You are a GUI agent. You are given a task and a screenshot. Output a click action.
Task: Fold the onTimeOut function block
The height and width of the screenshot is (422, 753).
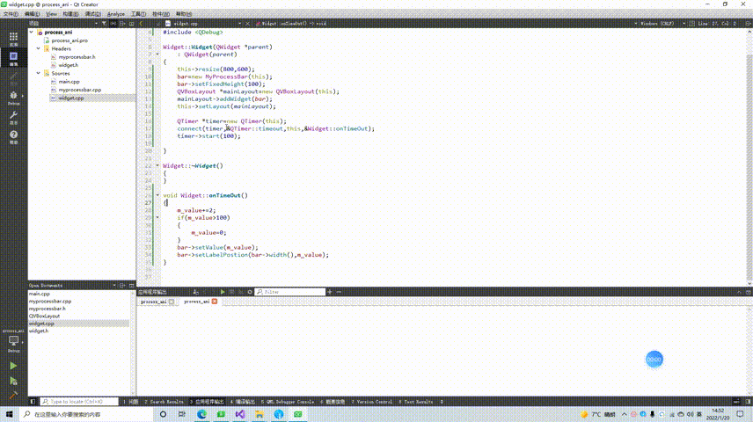pyautogui.click(x=157, y=195)
